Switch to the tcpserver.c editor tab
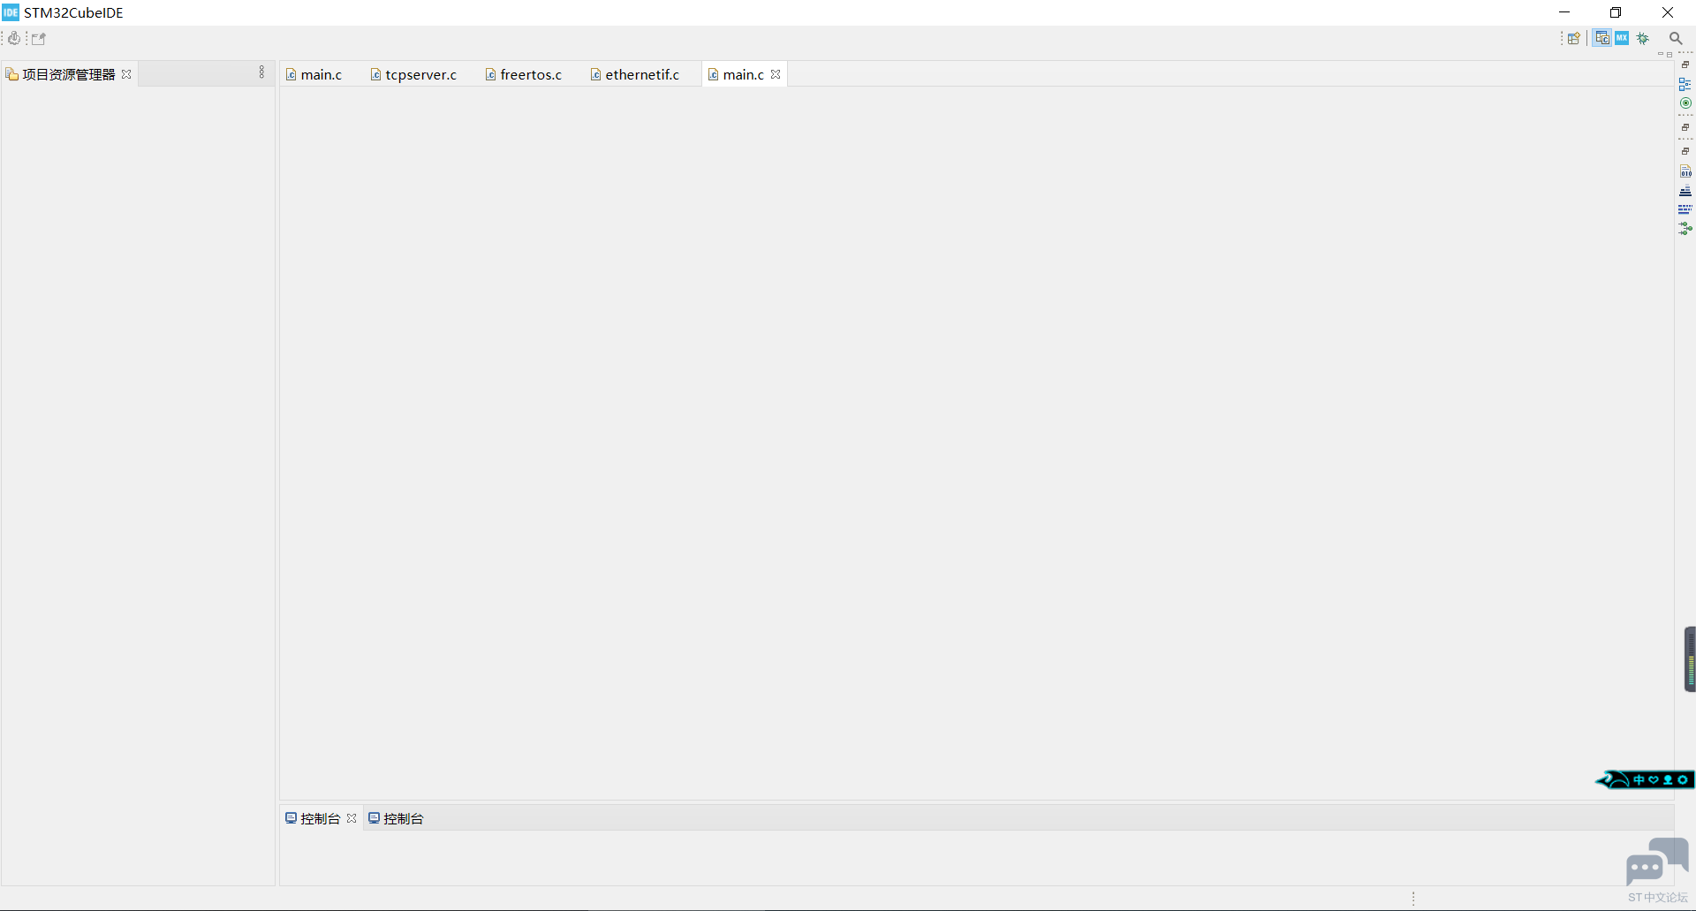The height and width of the screenshot is (911, 1696). 420,75
